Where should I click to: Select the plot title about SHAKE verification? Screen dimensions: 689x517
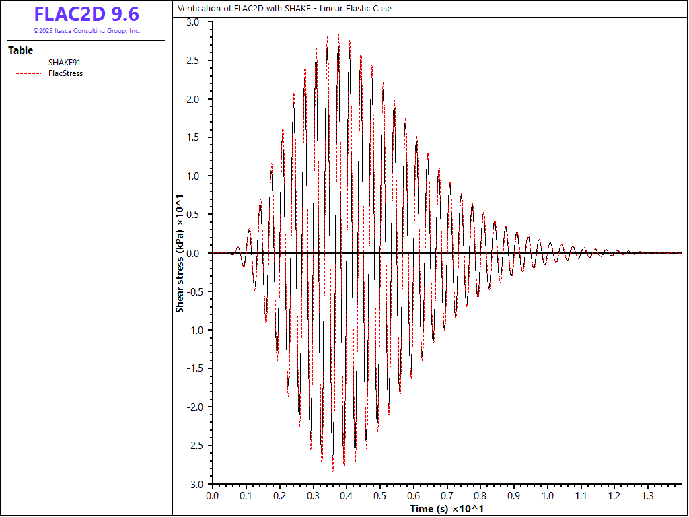point(284,9)
